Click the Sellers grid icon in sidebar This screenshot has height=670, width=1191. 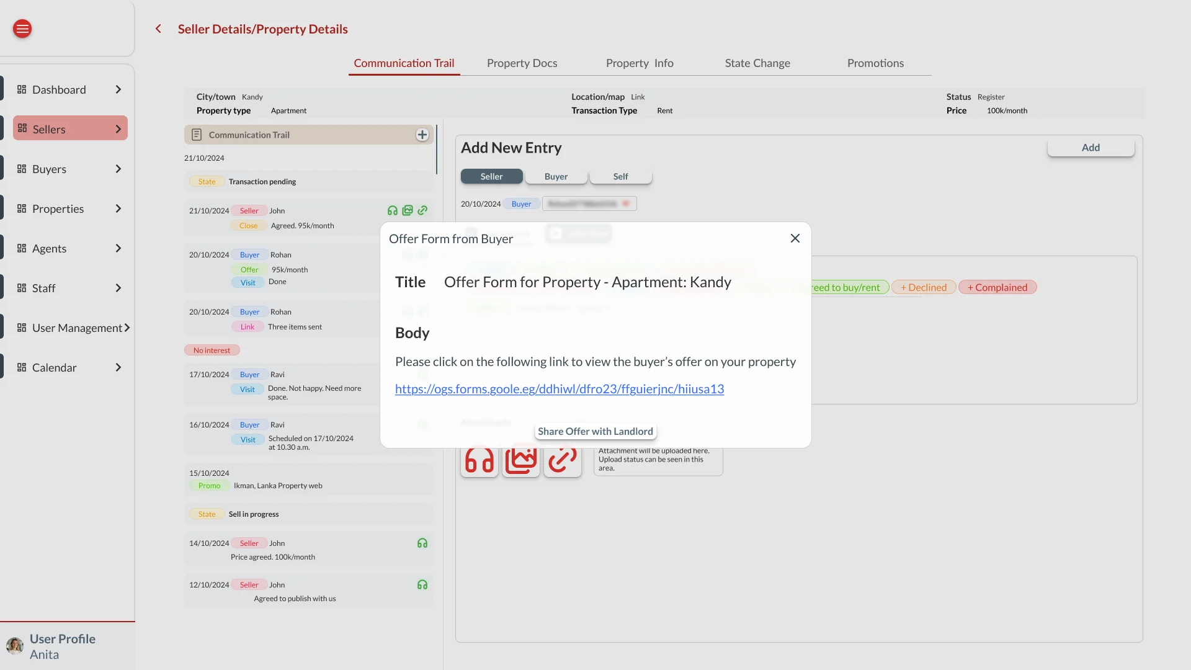[22, 128]
